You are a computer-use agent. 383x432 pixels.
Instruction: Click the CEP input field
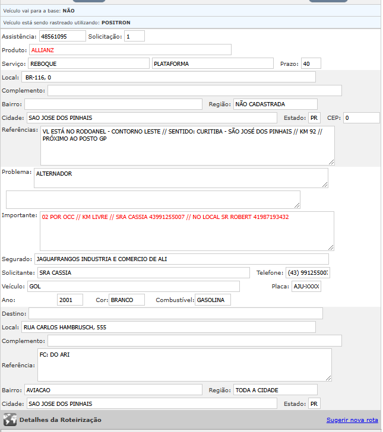361,117
